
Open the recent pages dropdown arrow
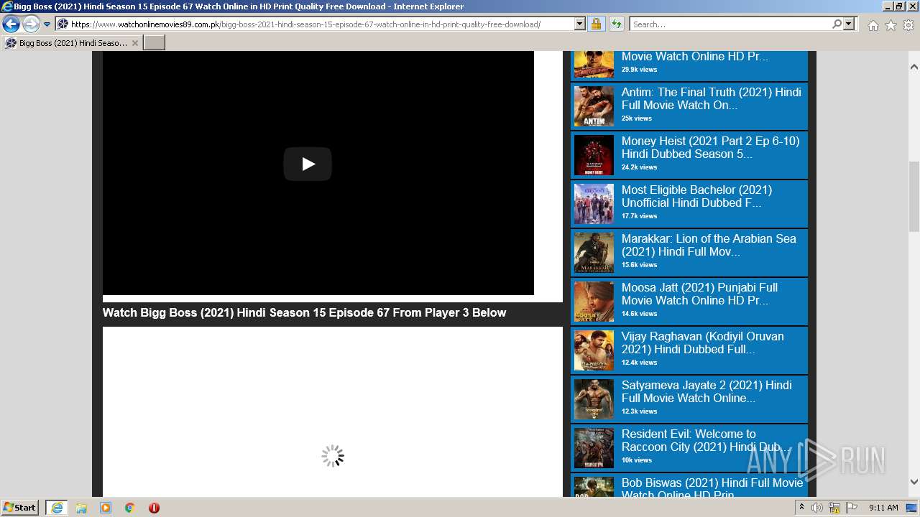[x=47, y=24]
